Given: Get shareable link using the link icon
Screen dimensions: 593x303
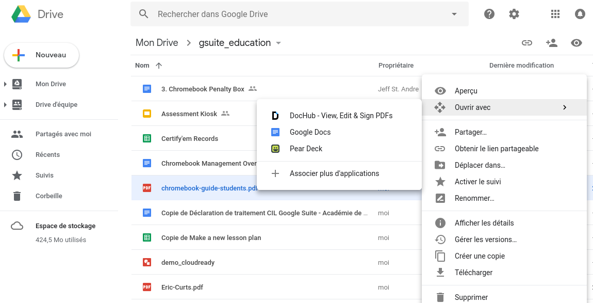Looking at the screenshot, I should click(527, 43).
